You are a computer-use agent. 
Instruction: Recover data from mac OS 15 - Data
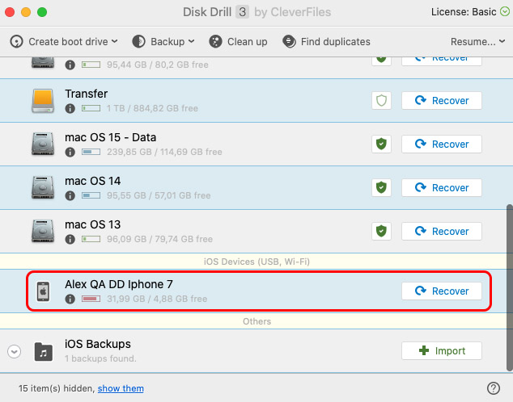pos(442,144)
